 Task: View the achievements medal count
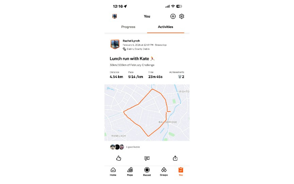pyautogui.click(x=181, y=77)
